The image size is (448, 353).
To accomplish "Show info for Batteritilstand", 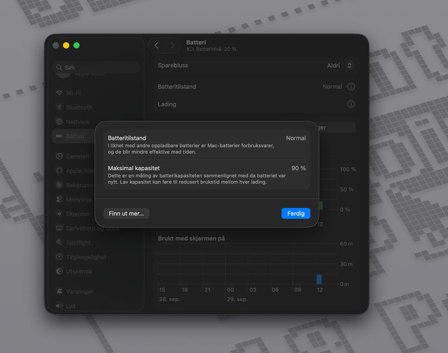I will [x=351, y=87].
